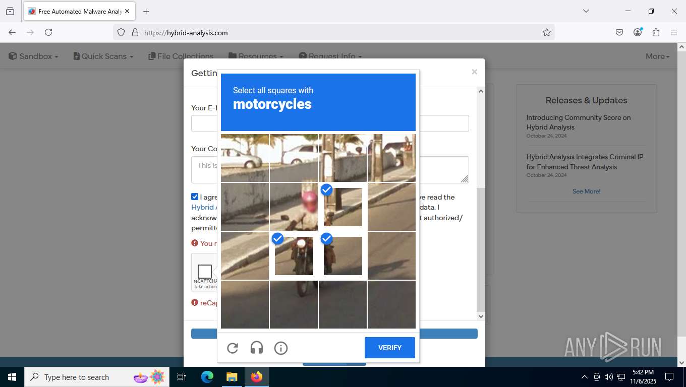The width and height of the screenshot is (686, 387).
Task: Expand the Resources menu
Action: click(256, 56)
